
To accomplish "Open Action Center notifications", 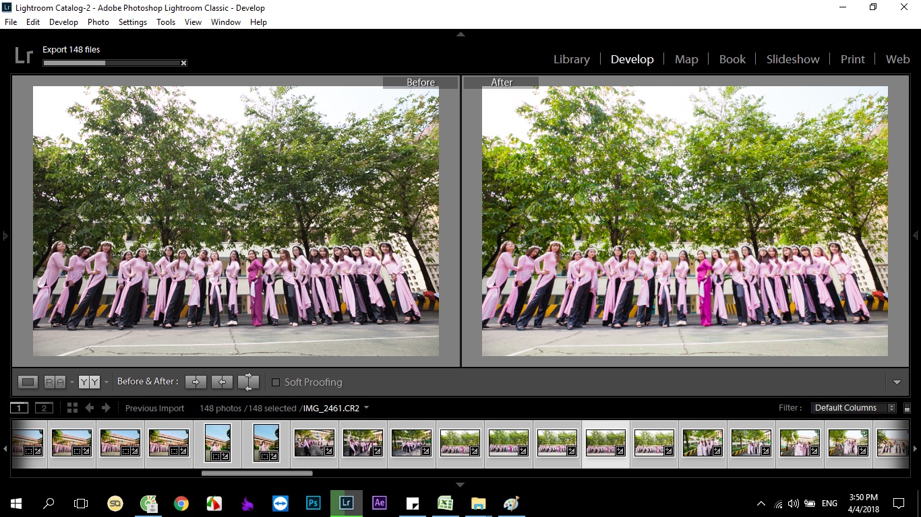I will pos(898,503).
